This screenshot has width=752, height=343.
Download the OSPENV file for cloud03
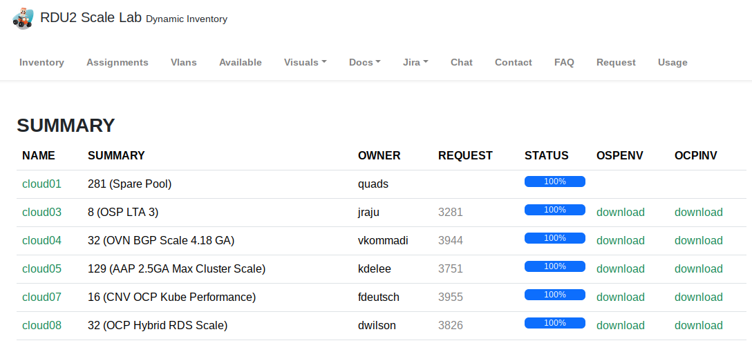[620, 213]
